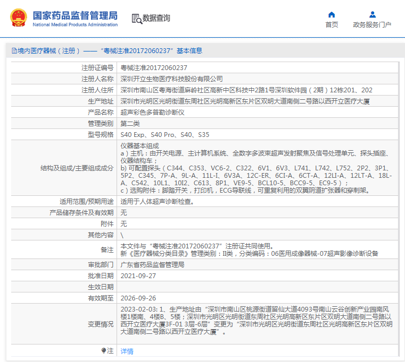
Task: Select 适用于人体超声诊断检查 value
Action: (158, 202)
